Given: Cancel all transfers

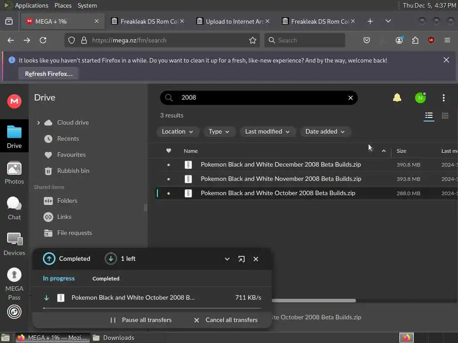Looking at the screenshot, I should 226,320.
